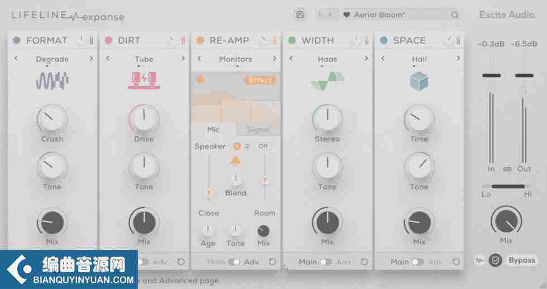Flip the SPACE Main/Adv switch
The width and height of the screenshot is (547, 289).
pos(418,262)
